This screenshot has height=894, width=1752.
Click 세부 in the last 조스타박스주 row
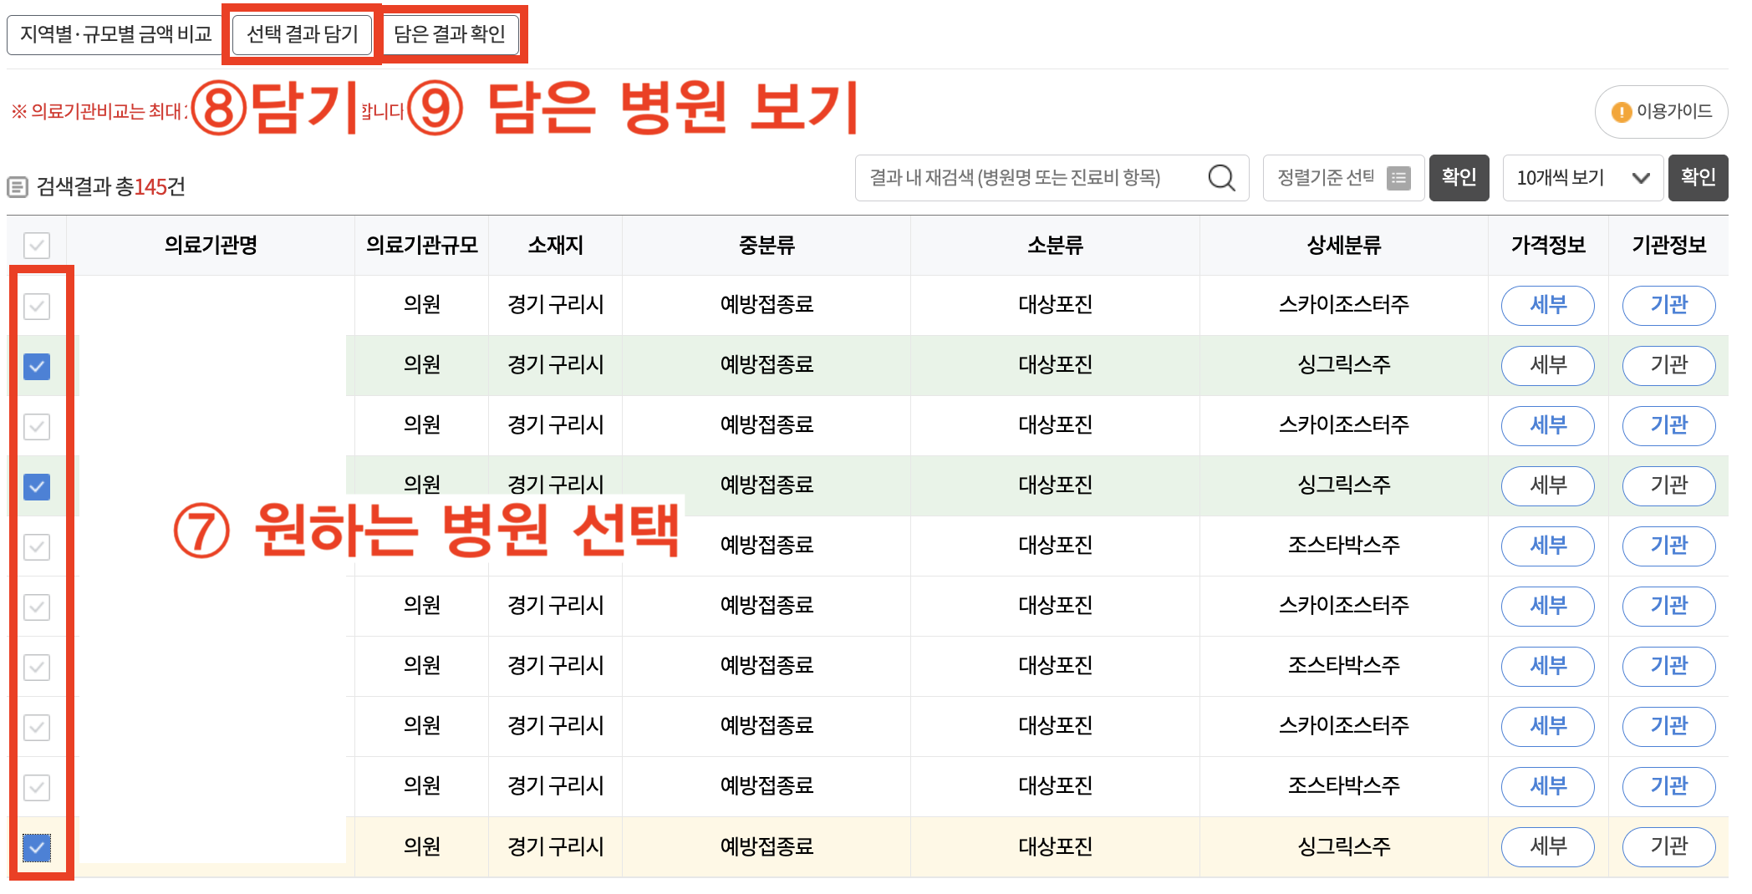coord(1548,787)
